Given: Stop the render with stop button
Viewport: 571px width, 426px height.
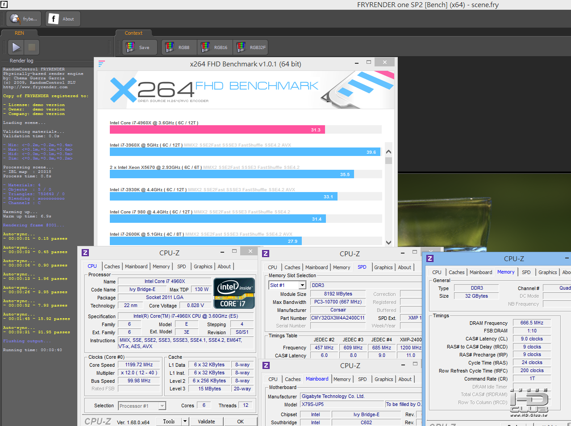Looking at the screenshot, I should click(x=32, y=47).
